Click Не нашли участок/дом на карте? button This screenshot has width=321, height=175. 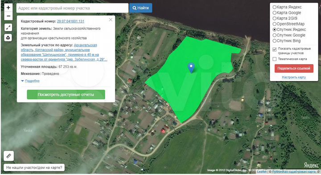[x=34, y=167]
